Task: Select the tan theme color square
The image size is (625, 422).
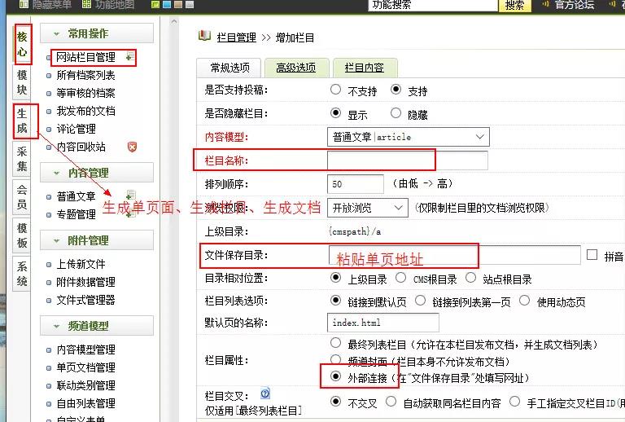Action: click(x=178, y=4)
